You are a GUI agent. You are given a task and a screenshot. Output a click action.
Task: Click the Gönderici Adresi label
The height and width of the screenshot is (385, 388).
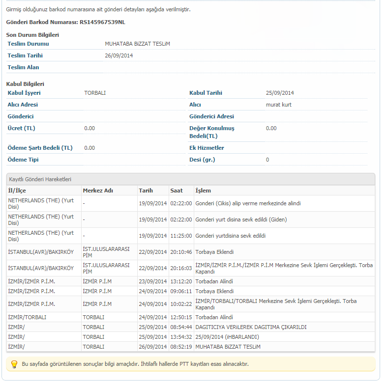pos(211,116)
